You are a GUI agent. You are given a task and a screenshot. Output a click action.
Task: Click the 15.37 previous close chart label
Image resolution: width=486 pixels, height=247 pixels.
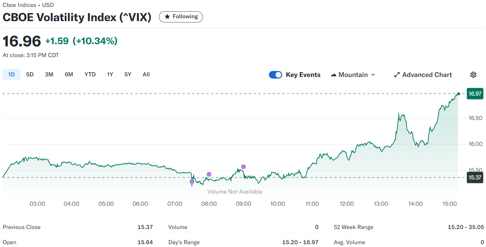tap(475, 177)
